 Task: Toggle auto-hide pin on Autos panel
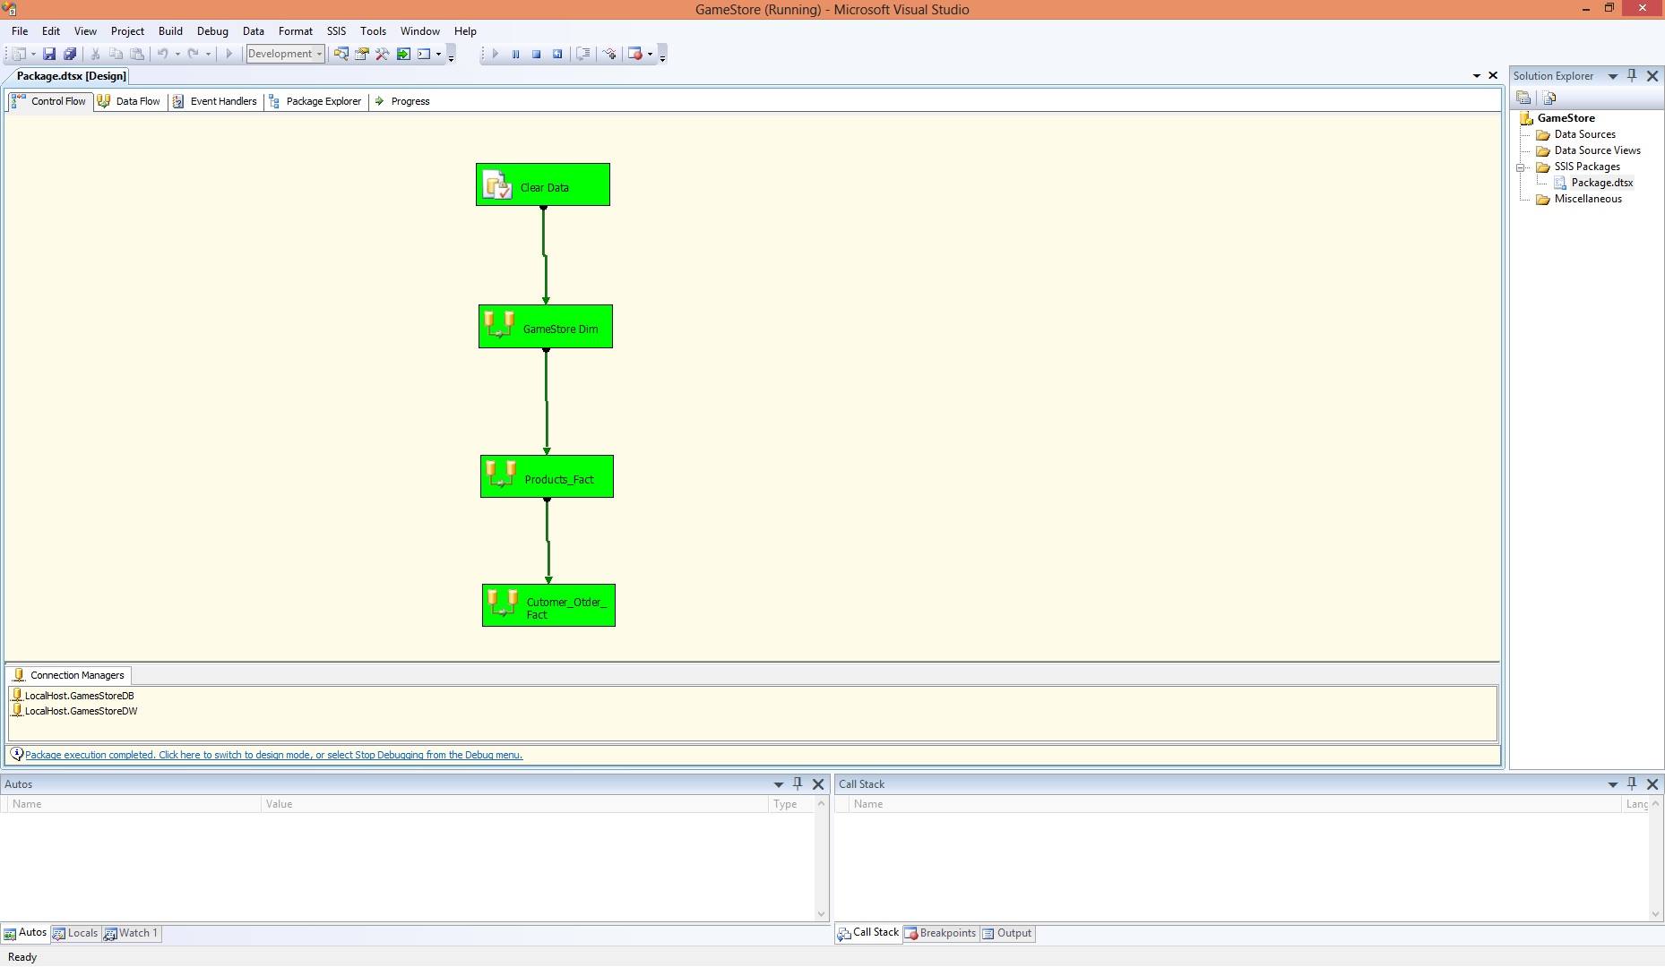point(798,783)
